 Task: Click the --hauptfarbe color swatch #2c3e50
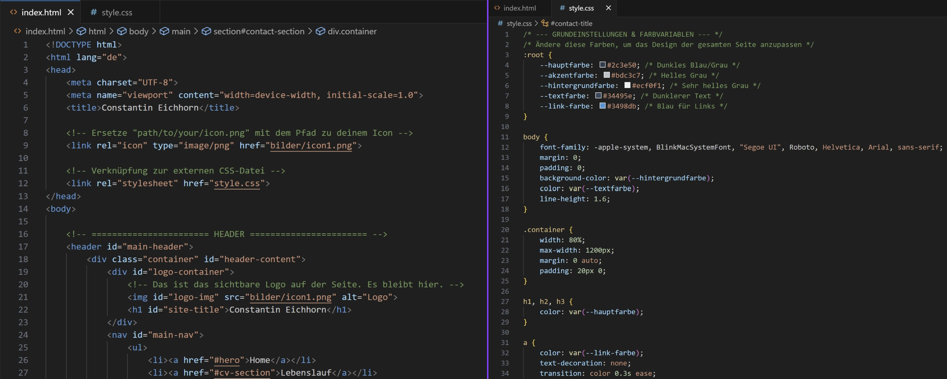[x=602, y=65]
